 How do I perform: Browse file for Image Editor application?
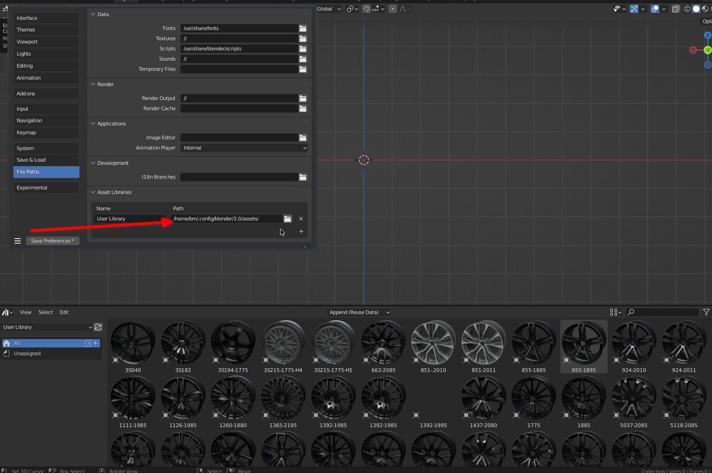(303, 137)
